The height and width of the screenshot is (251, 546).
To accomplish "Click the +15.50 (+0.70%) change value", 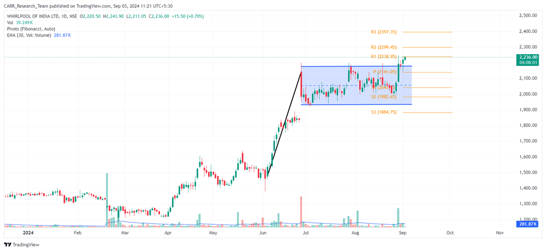I will (x=188, y=16).
